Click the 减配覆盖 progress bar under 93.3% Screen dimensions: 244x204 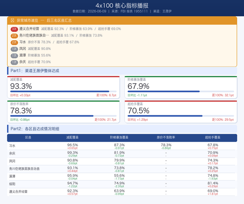[x=63, y=91]
